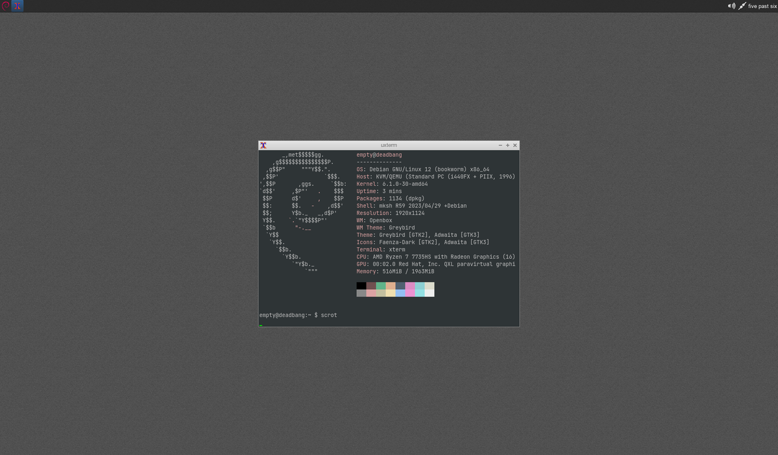Viewport: 778px width, 455px height.
Task: Click the 'scrot' command at the prompt
Action: pos(329,315)
